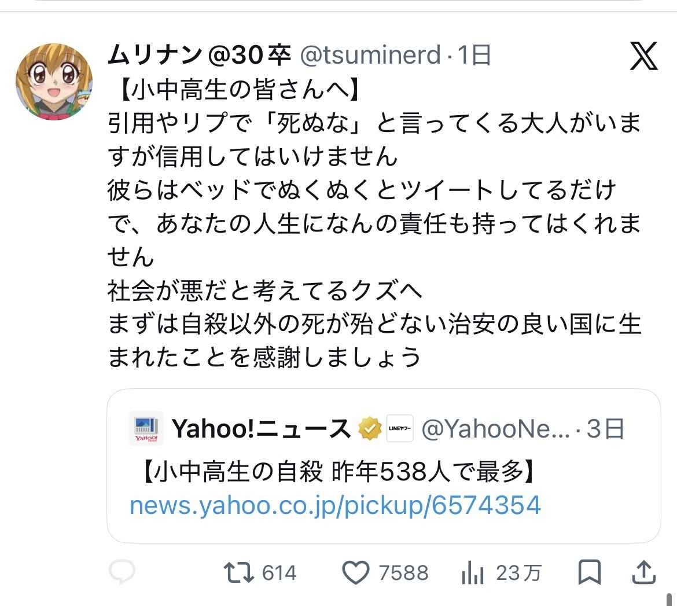Click the LINEヤフー affiliation badge
The image size is (677, 606).
coord(399,429)
